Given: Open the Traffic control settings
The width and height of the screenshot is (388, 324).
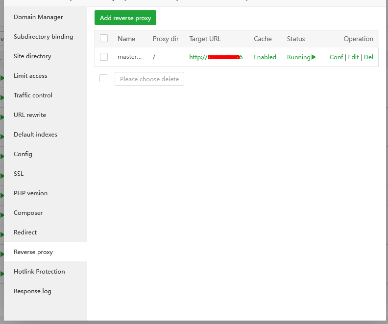Looking at the screenshot, I should (x=33, y=95).
